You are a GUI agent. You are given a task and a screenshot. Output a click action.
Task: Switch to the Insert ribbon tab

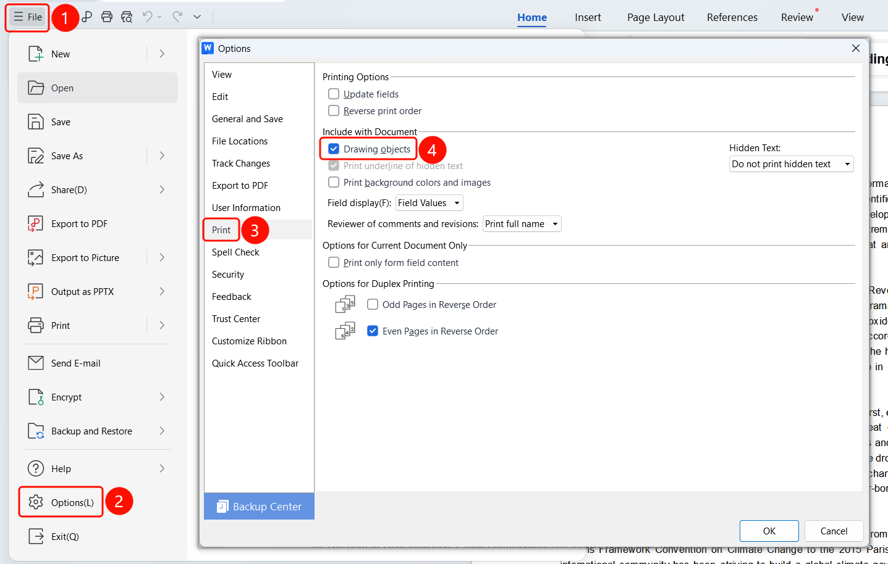pos(588,17)
